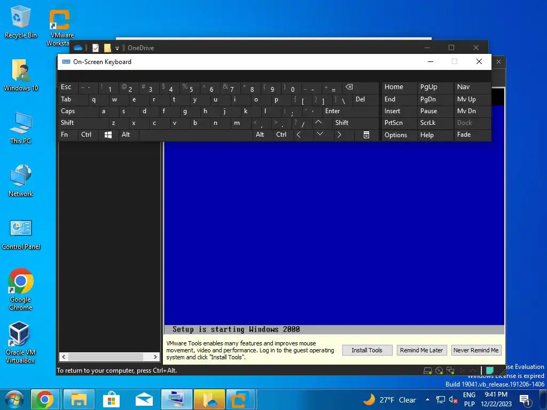Screen dimensions: 547x410
Task: Click the Del key
Action: click(x=365, y=99)
